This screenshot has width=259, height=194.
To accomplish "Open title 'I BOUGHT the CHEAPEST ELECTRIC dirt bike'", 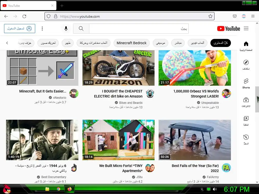I will pyautogui.click(x=118, y=94).
